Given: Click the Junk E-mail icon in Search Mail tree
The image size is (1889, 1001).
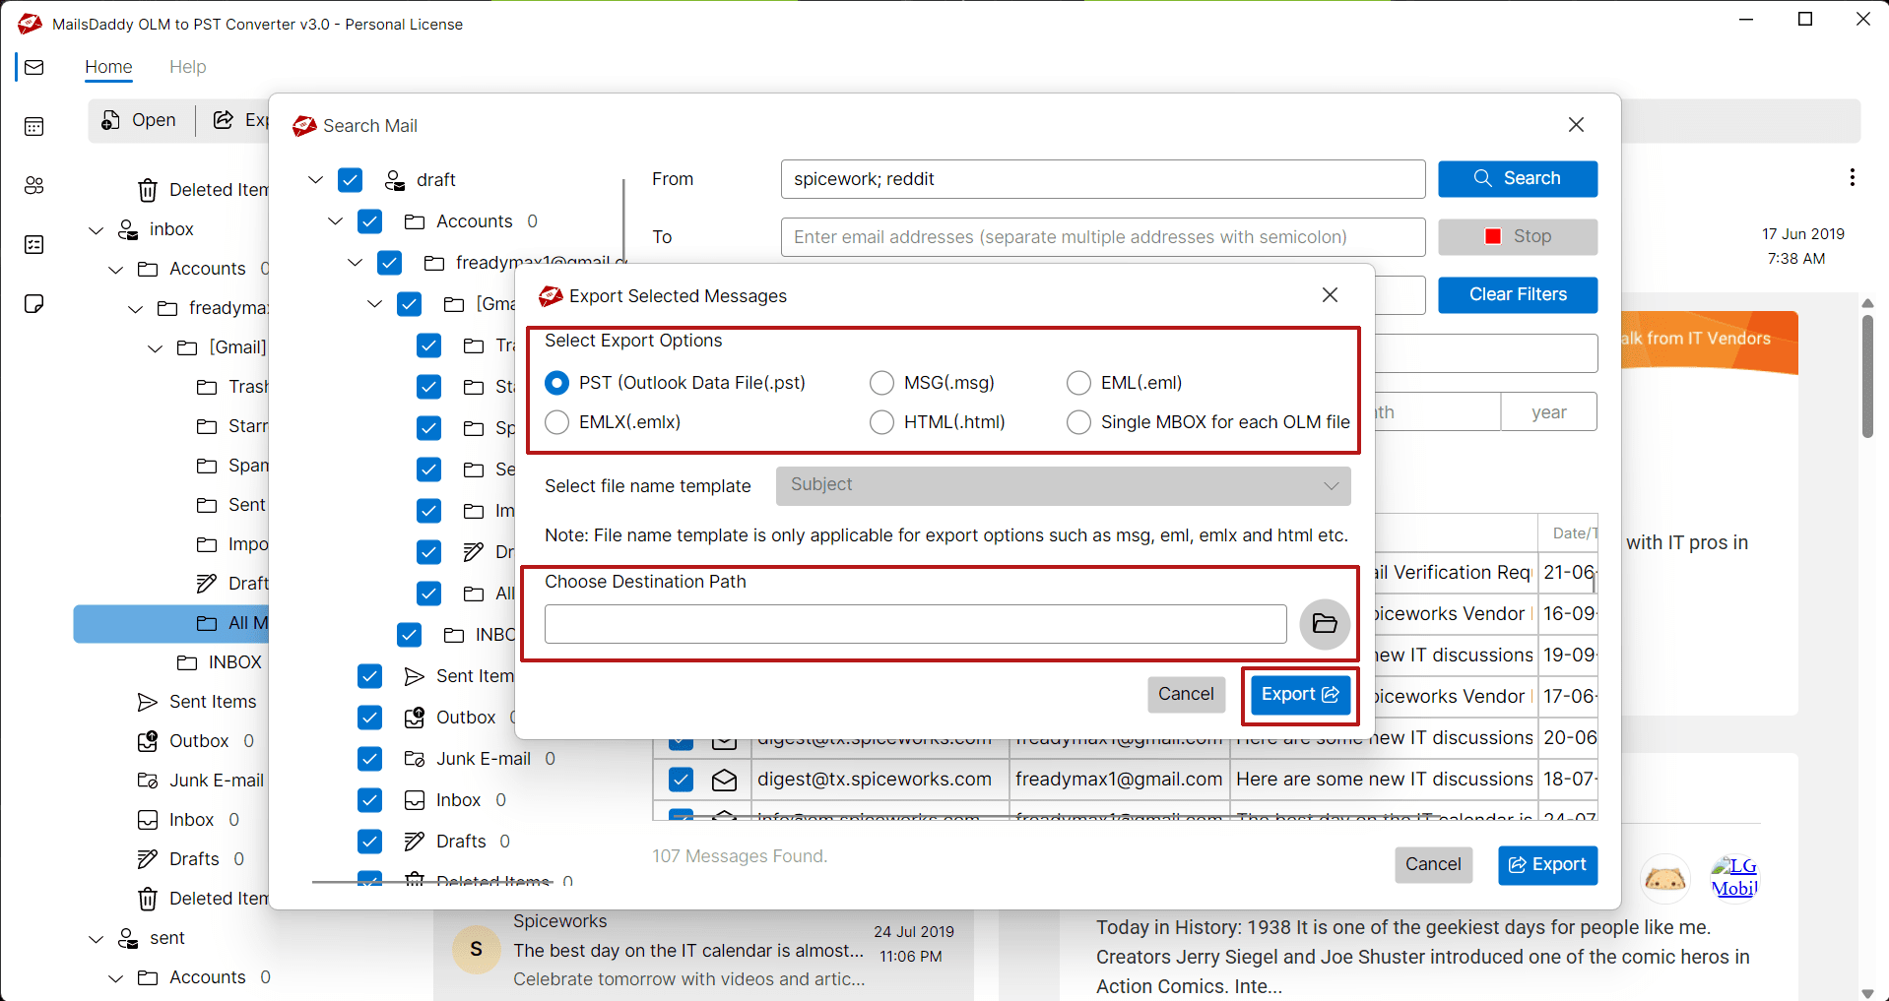Looking at the screenshot, I should click(415, 759).
